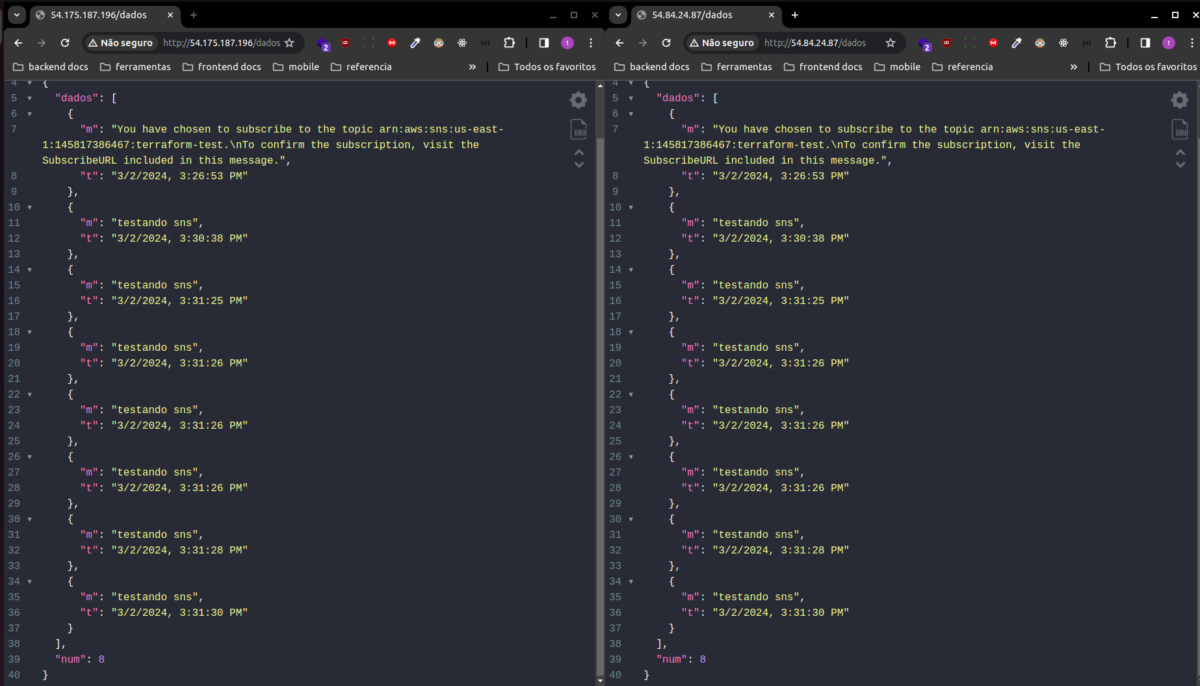Open "frontend docs" bookmark folder in left window

click(222, 67)
